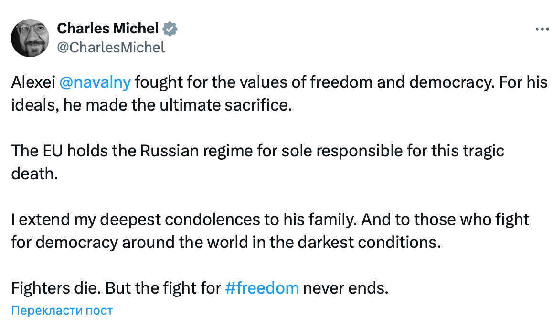Click the Перекласти пост translate link

(x=62, y=311)
